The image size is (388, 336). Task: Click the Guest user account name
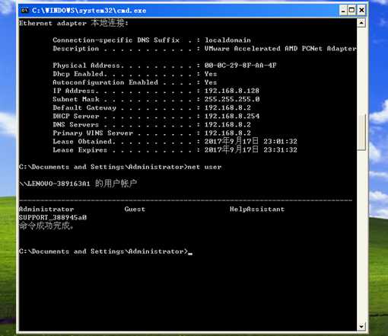pyautogui.click(x=135, y=209)
